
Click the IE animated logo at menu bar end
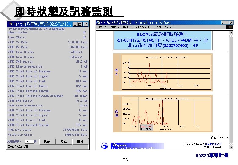coord(230,27)
